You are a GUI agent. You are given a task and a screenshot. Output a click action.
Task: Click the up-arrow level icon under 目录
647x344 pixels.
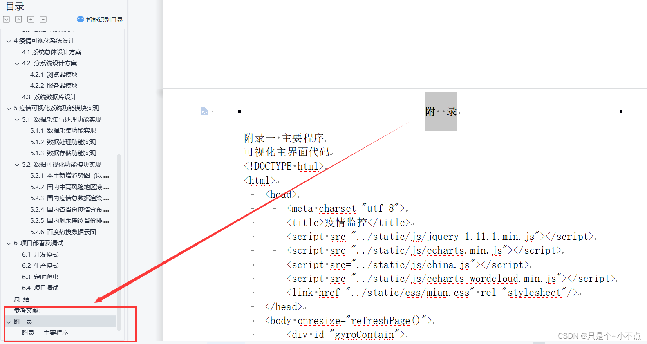pos(18,19)
